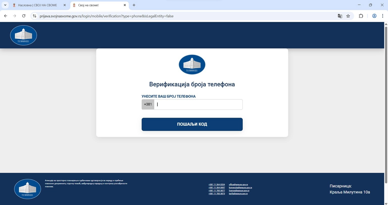Click the 'Верификација броја телефона' heading

[x=192, y=84]
